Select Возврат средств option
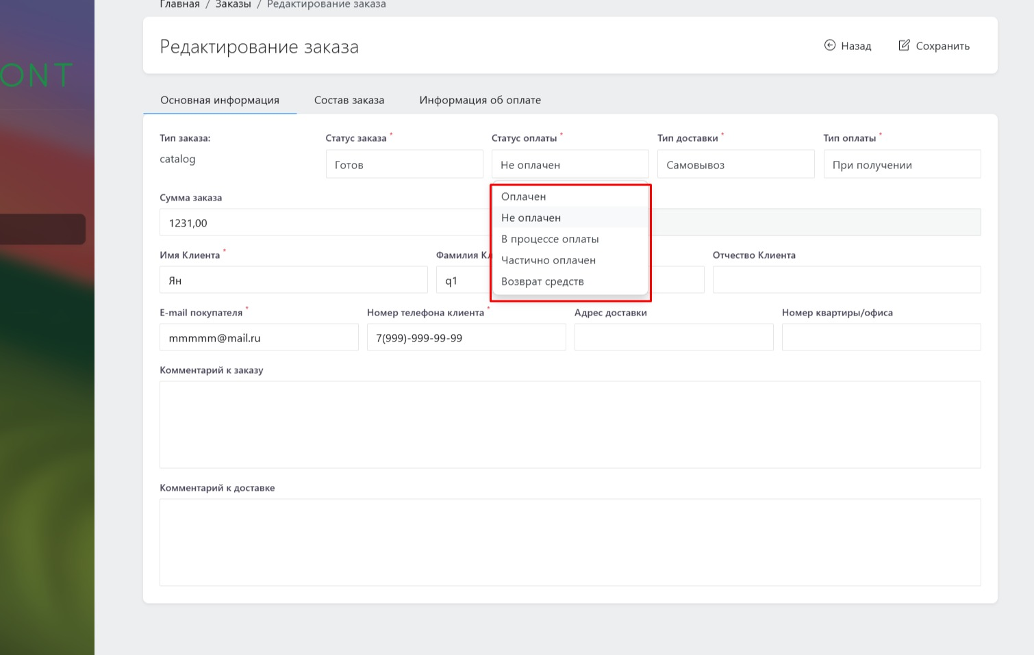This screenshot has width=1034, height=655. (542, 281)
